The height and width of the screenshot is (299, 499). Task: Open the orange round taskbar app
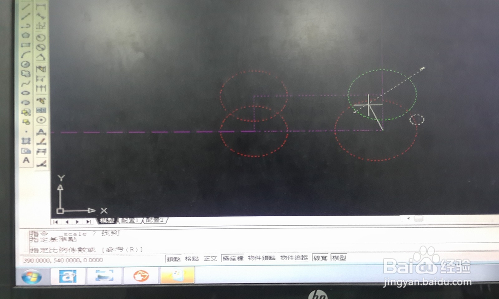click(141, 276)
